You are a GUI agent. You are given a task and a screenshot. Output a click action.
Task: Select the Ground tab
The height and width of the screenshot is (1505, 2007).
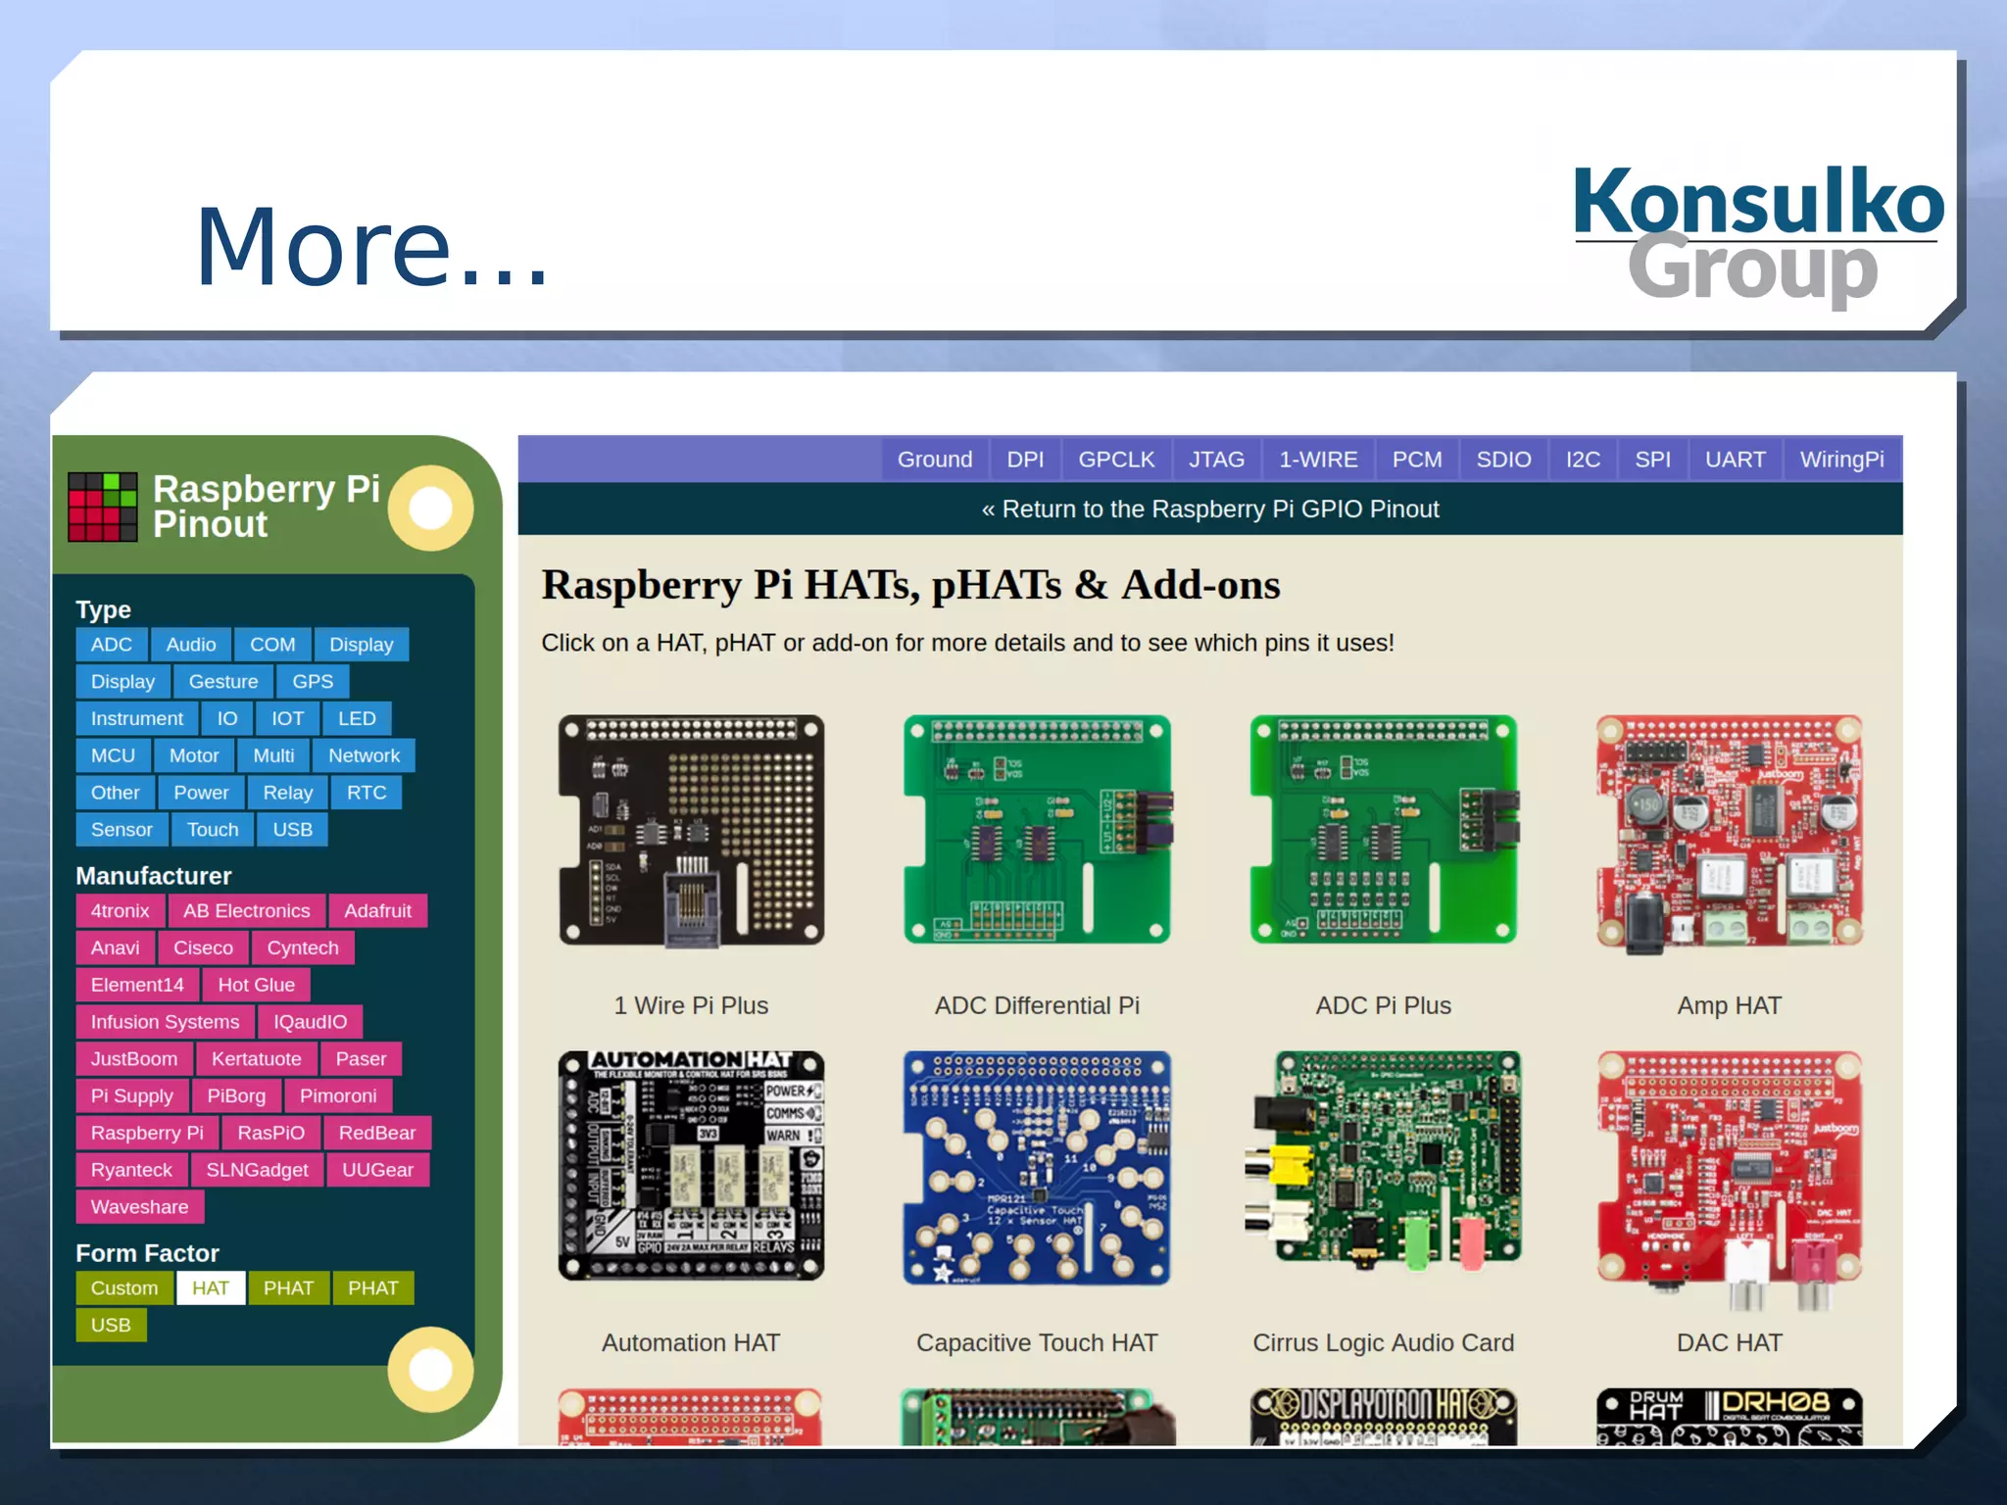click(935, 460)
